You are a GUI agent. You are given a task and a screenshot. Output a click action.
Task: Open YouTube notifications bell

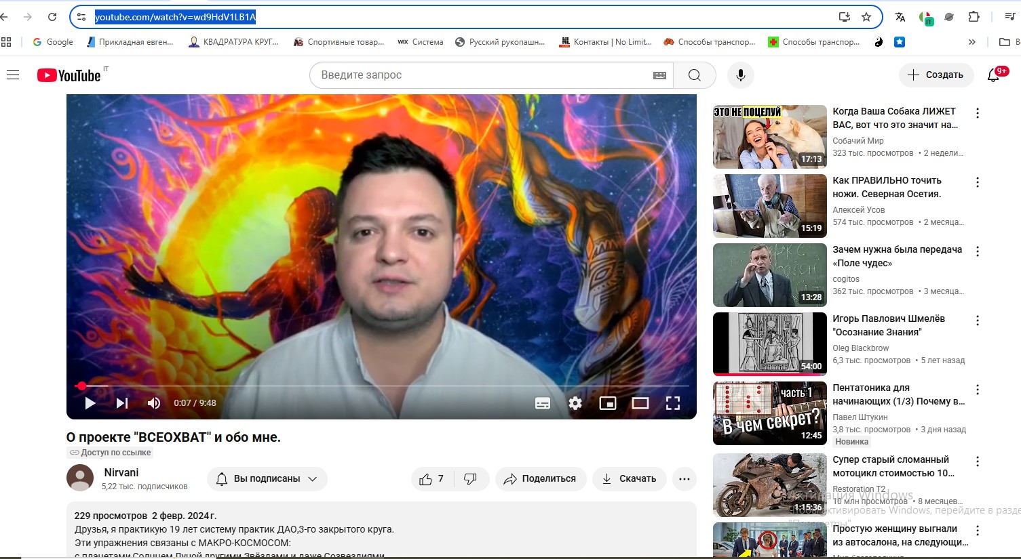[x=993, y=75]
